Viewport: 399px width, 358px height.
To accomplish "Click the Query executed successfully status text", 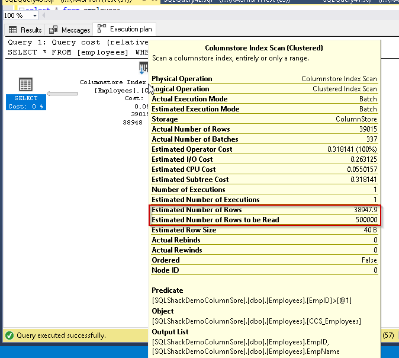I will [x=61, y=335].
